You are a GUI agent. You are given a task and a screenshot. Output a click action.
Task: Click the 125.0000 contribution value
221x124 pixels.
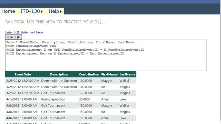(85, 93)
